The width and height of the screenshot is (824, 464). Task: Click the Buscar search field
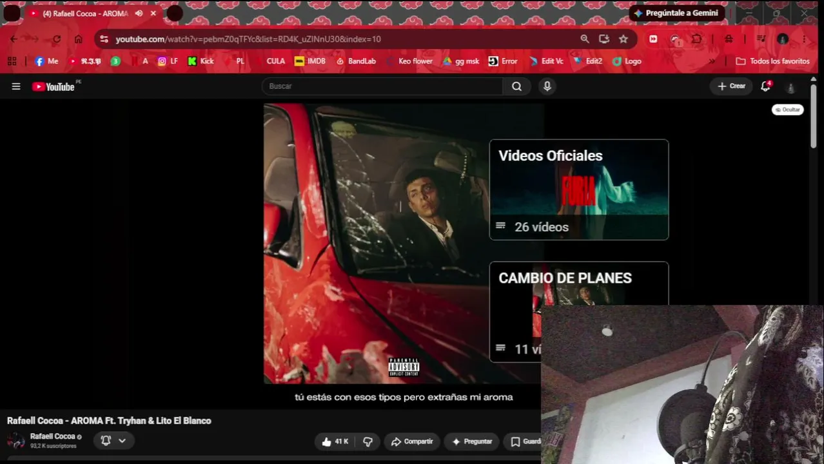click(x=382, y=86)
